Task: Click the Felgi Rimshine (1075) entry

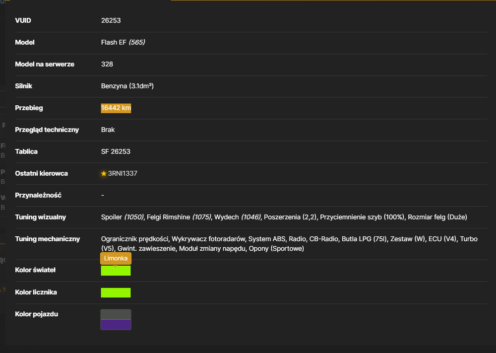Action: (x=179, y=217)
